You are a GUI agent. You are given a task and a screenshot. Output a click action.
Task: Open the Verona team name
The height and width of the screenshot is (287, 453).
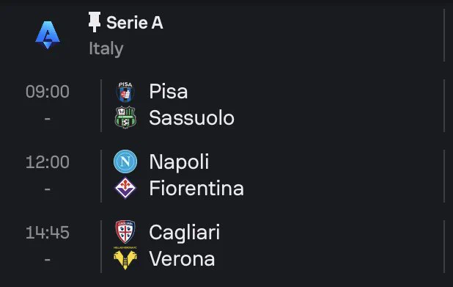[x=182, y=258]
